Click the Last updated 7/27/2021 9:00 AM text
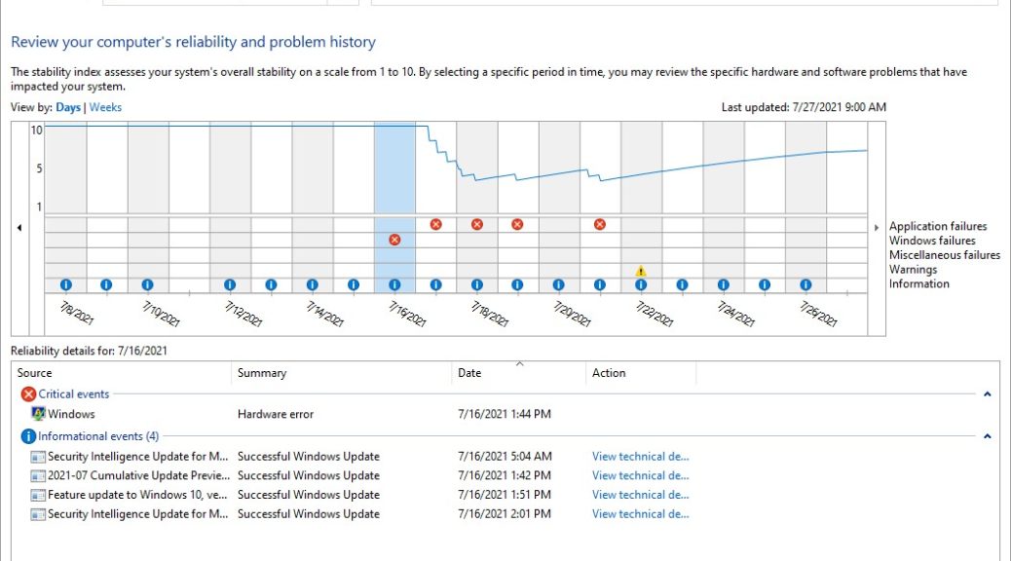The image size is (1011, 561). coord(804,108)
